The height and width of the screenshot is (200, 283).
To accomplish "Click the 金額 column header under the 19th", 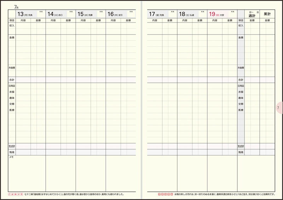I will pos(230,20).
